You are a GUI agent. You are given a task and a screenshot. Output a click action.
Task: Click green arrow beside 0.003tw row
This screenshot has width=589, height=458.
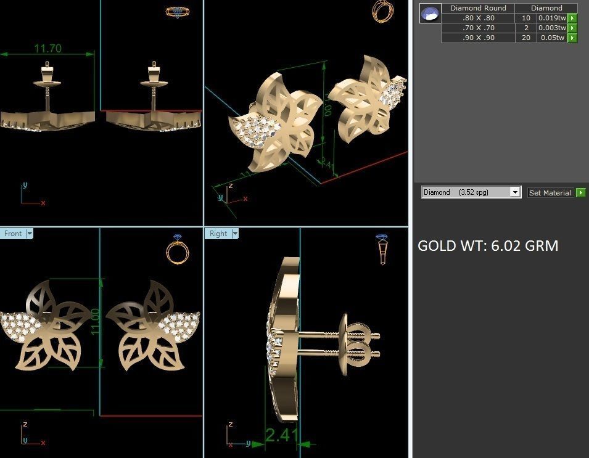point(572,28)
